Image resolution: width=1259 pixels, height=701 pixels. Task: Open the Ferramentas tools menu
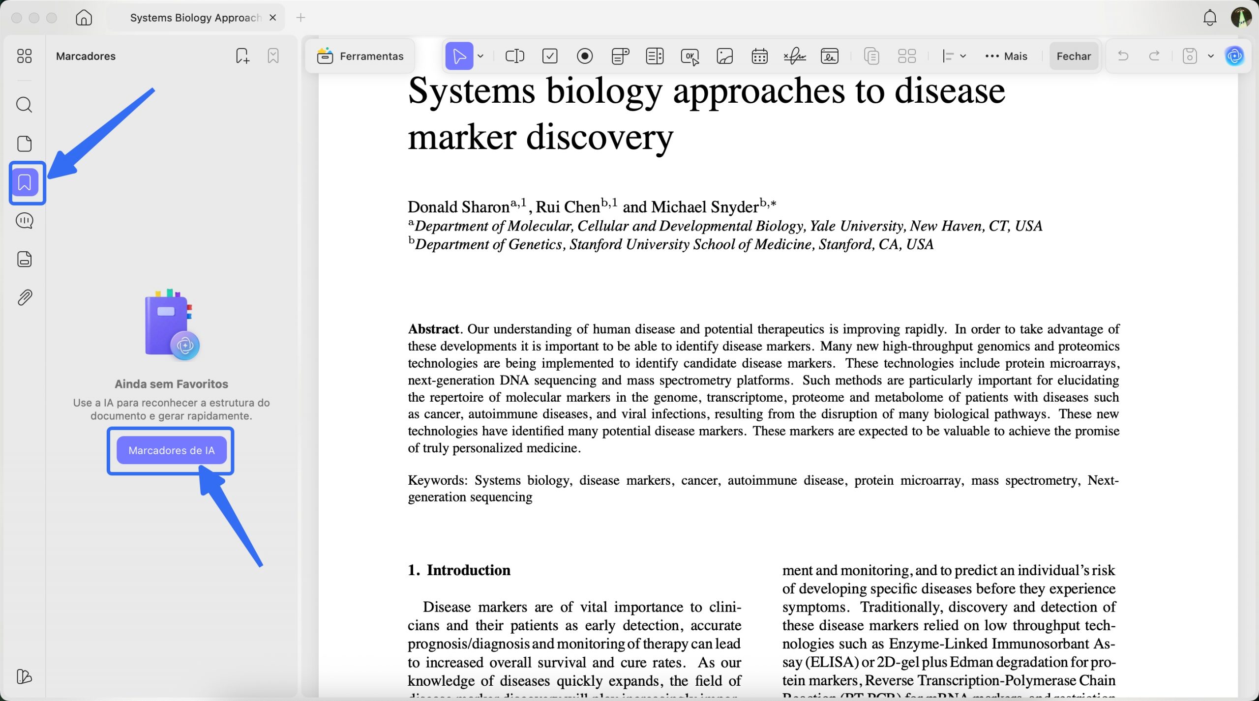point(360,56)
